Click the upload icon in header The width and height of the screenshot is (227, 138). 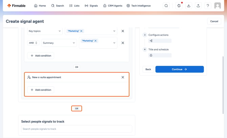(198, 6)
